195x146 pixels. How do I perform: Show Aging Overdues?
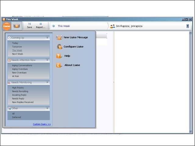point(20,69)
